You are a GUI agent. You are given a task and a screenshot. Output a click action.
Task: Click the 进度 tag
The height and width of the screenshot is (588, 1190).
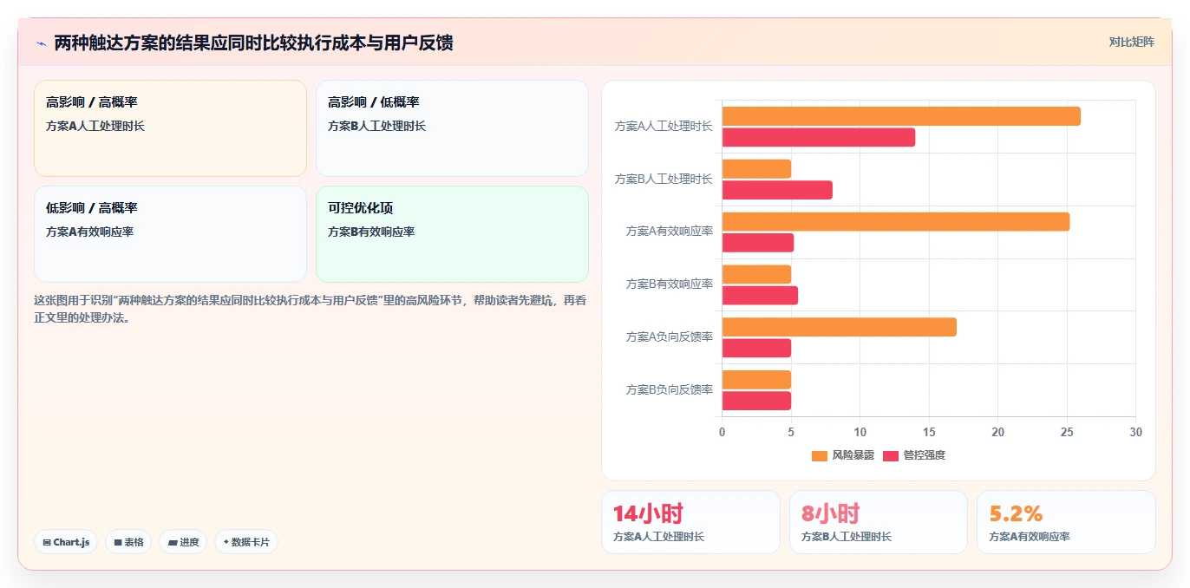click(x=183, y=542)
